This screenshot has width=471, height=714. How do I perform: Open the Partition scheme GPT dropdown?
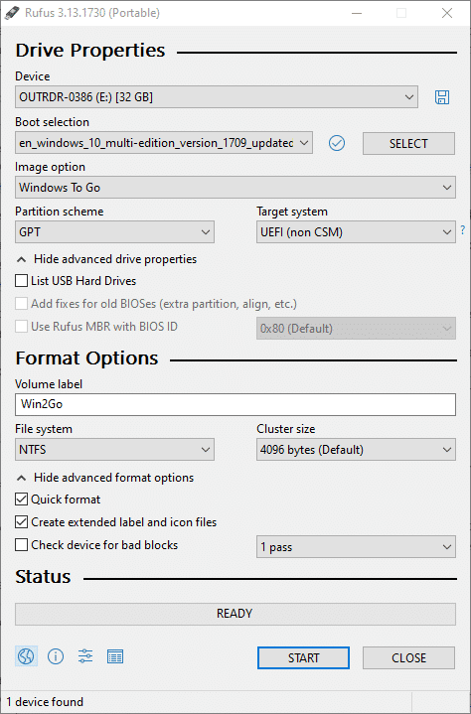[114, 232]
